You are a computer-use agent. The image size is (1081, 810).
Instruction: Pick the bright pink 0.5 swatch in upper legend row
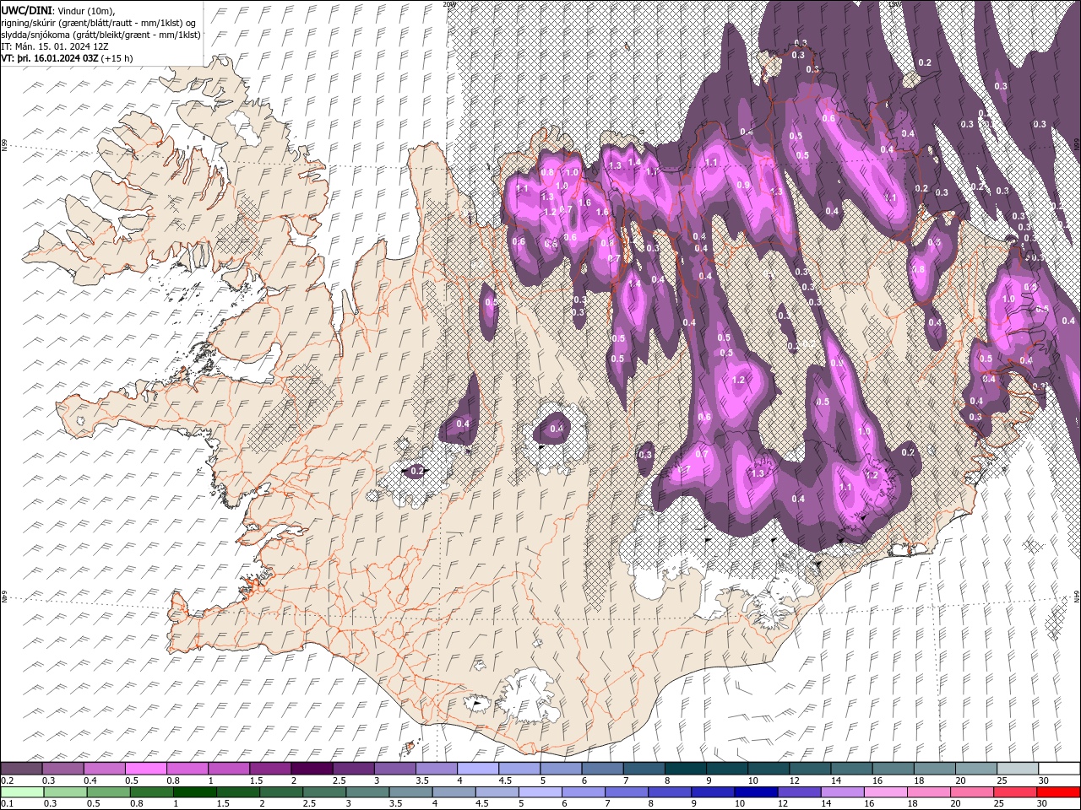(x=145, y=769)
